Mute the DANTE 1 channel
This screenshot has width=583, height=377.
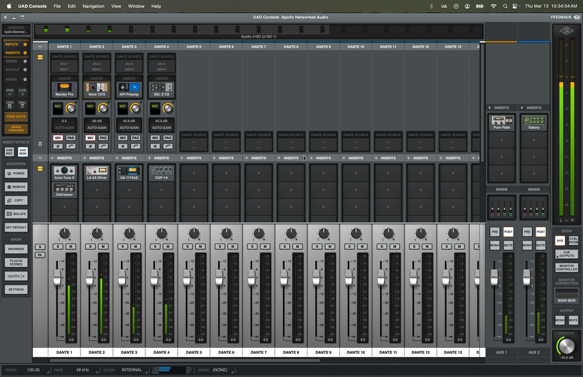(71, 247)
